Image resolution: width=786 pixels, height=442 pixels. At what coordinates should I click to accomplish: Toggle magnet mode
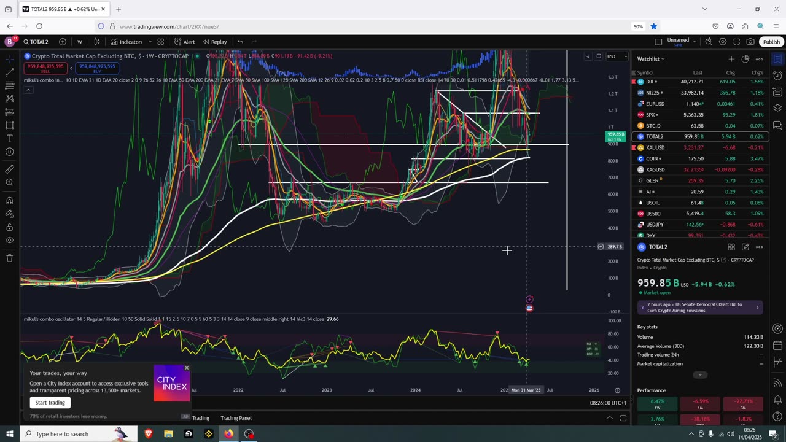9,200
